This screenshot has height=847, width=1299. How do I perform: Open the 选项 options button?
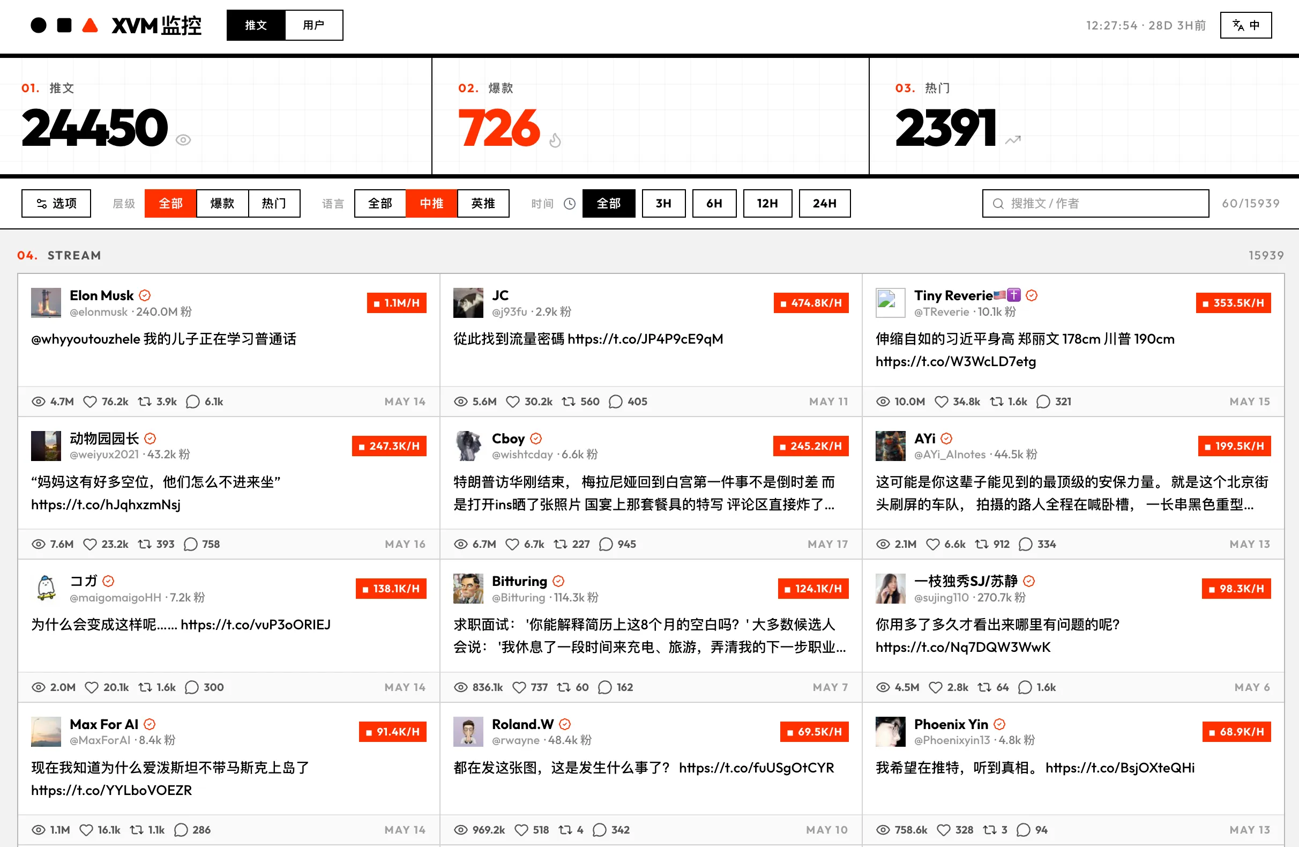[x=56, y=204]
